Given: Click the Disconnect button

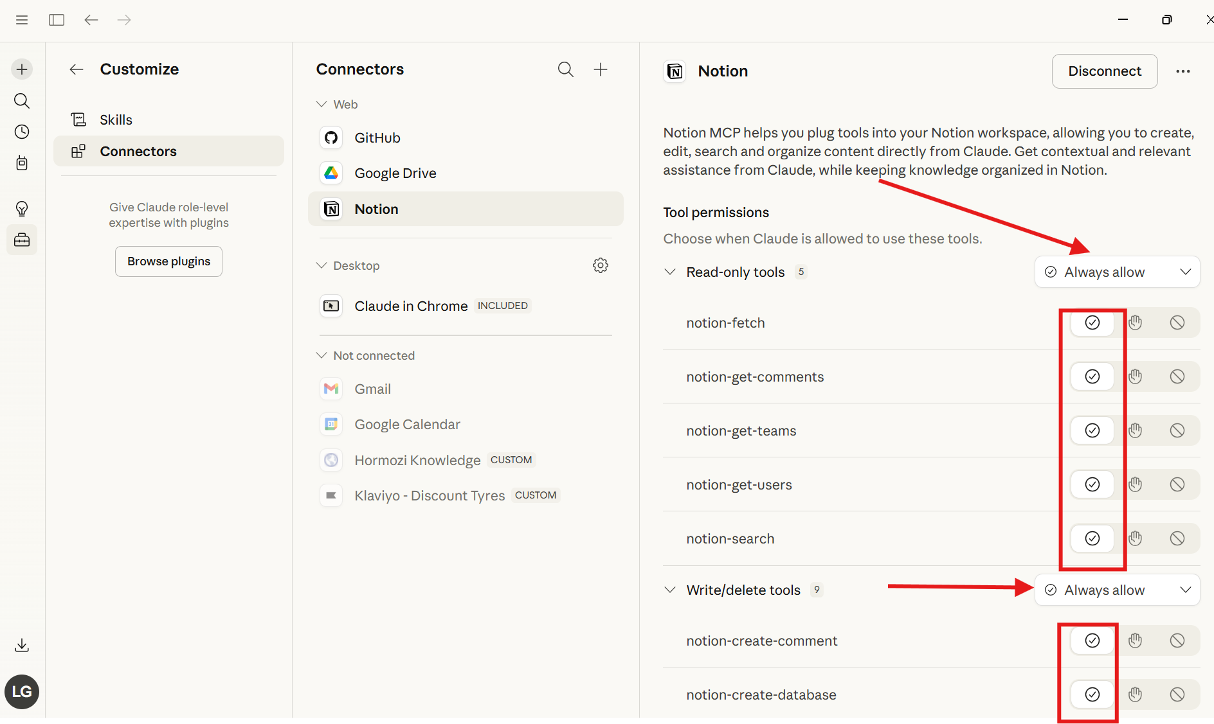Looking at the screenshot, I should pos(1105,71).
